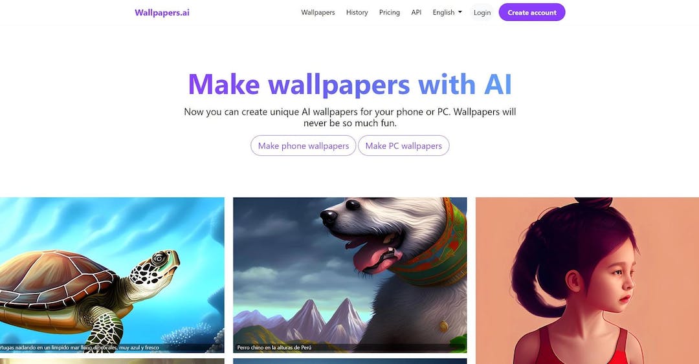This screenshot has height=364, width=699.
Task: Expand the English language dropdown
Action: (447, 12)
